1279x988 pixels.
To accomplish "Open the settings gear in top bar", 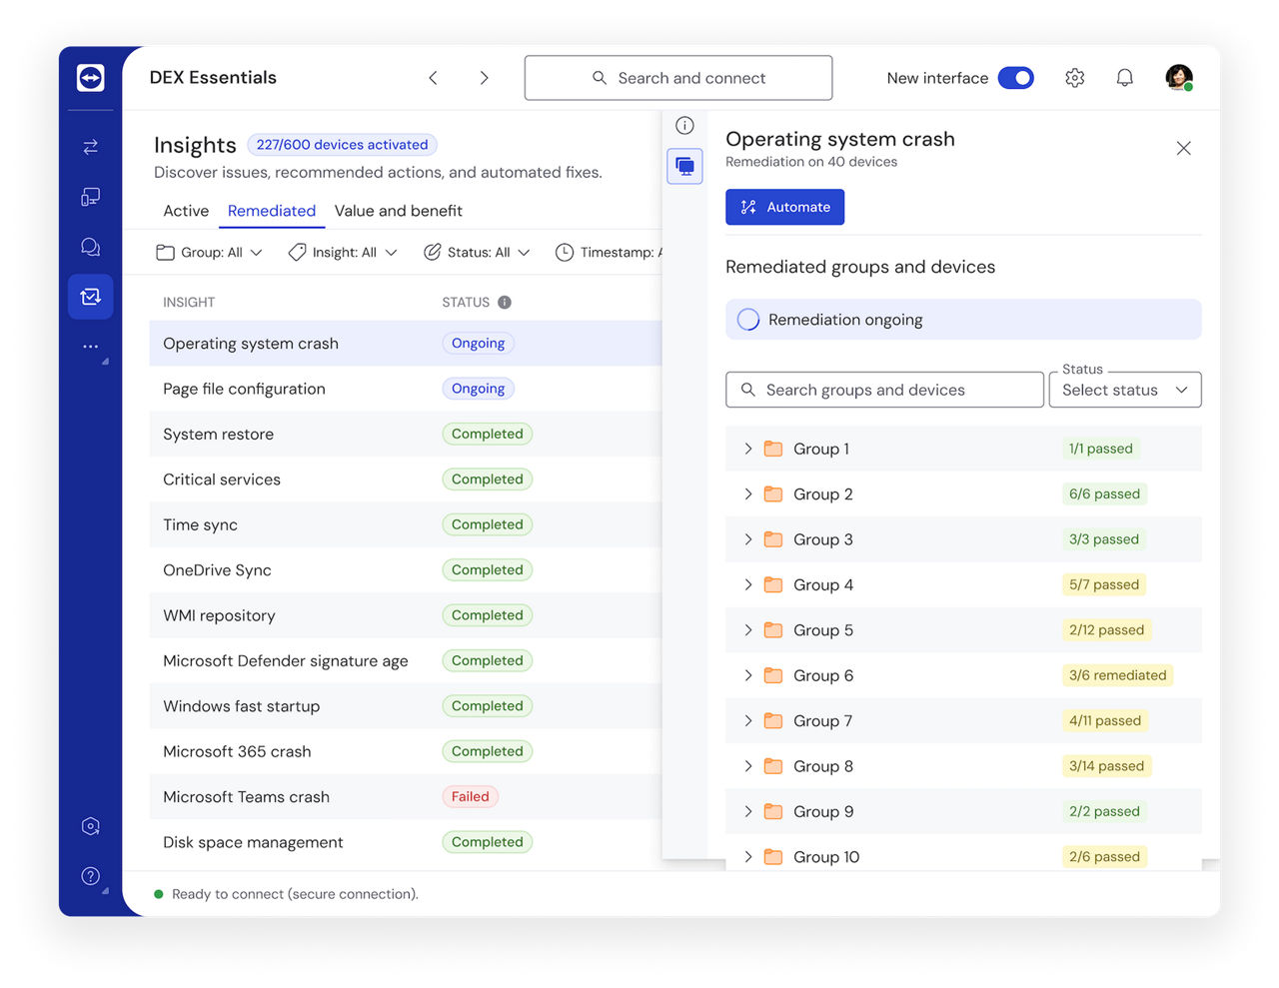I will click(x=1074, y=77).
